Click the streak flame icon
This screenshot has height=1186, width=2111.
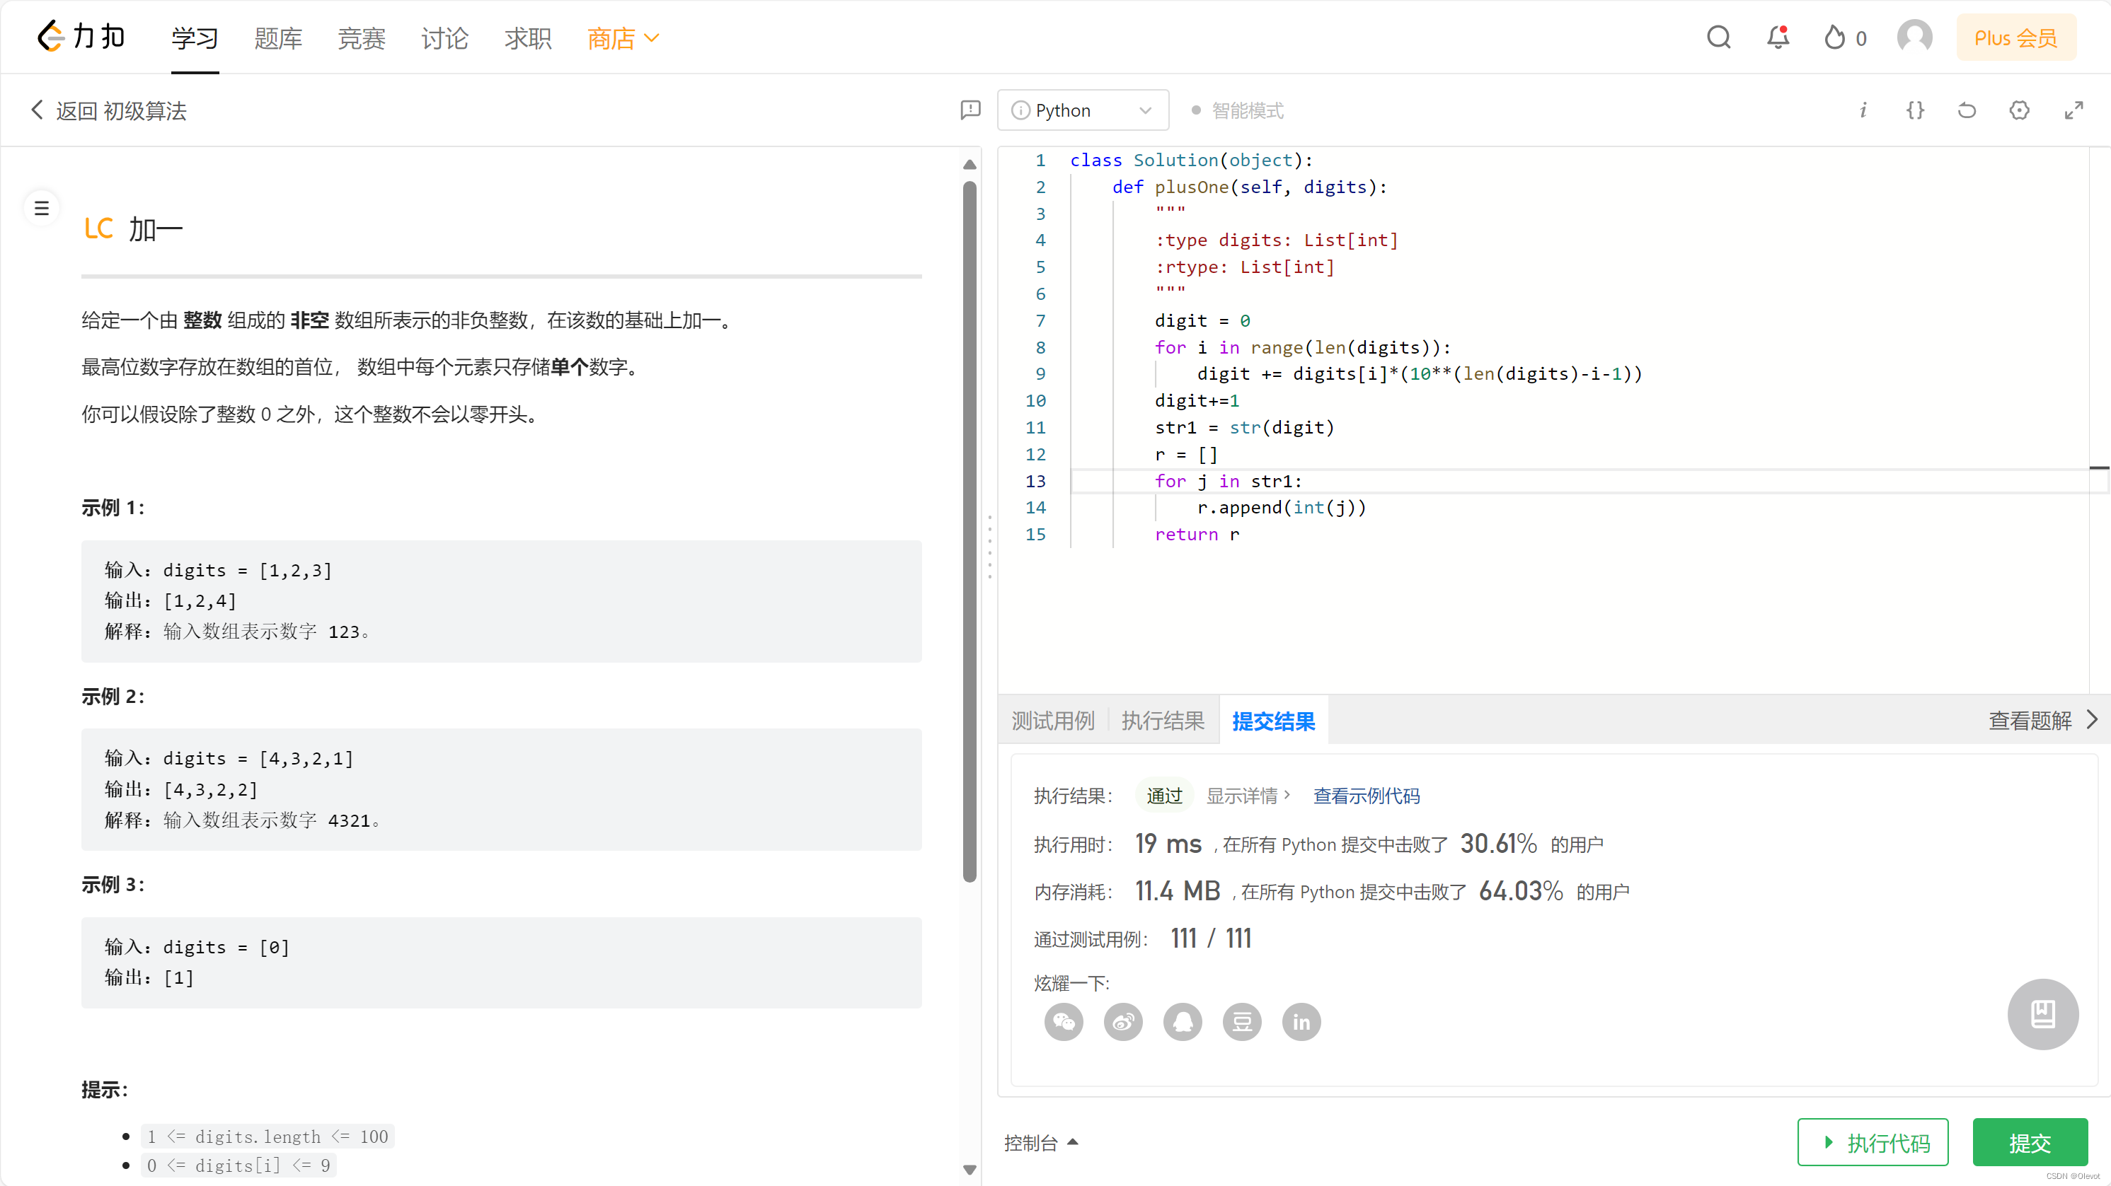click(1834, 37)
